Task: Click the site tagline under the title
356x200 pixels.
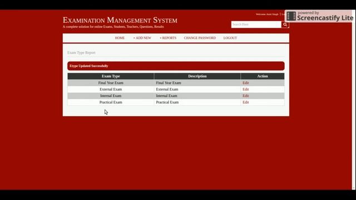Action: point(113,27)
